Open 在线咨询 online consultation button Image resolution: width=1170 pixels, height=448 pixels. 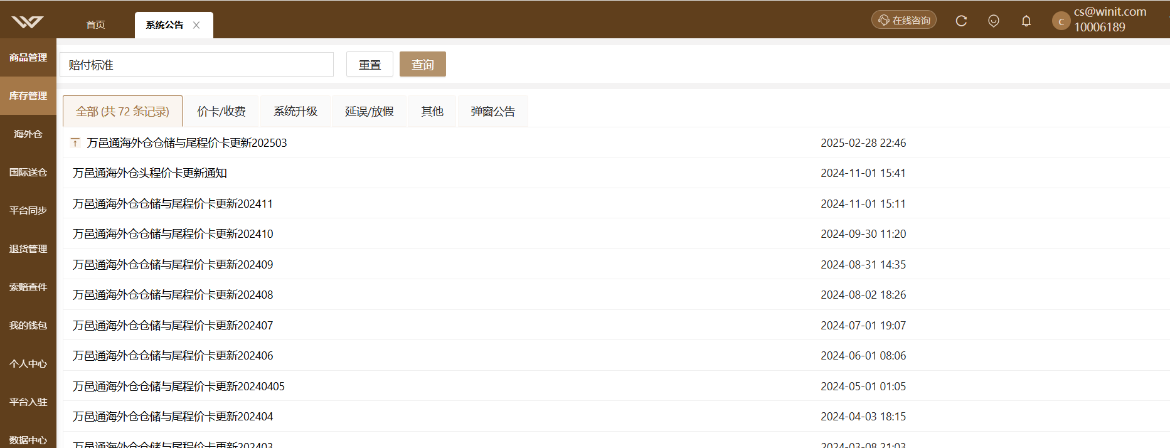tap(904, 20)
